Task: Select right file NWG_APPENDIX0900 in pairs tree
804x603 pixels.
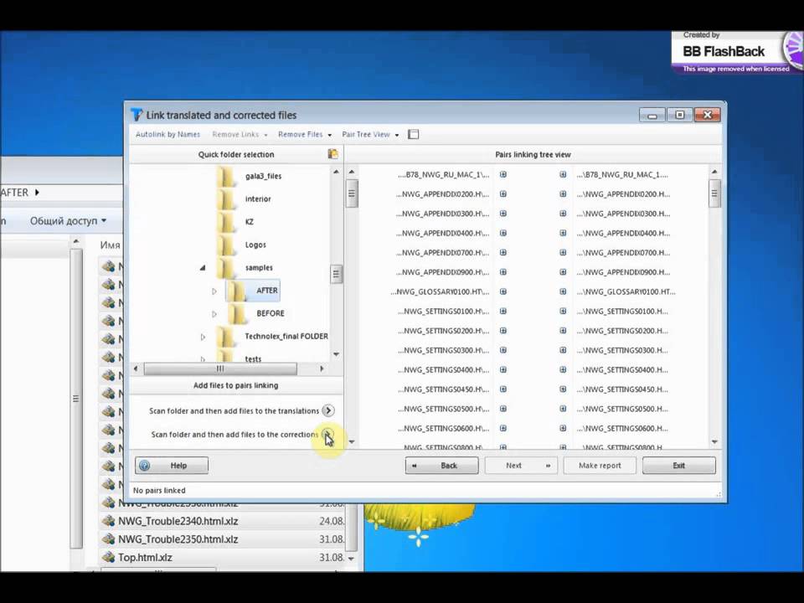Action: point(623,271)
